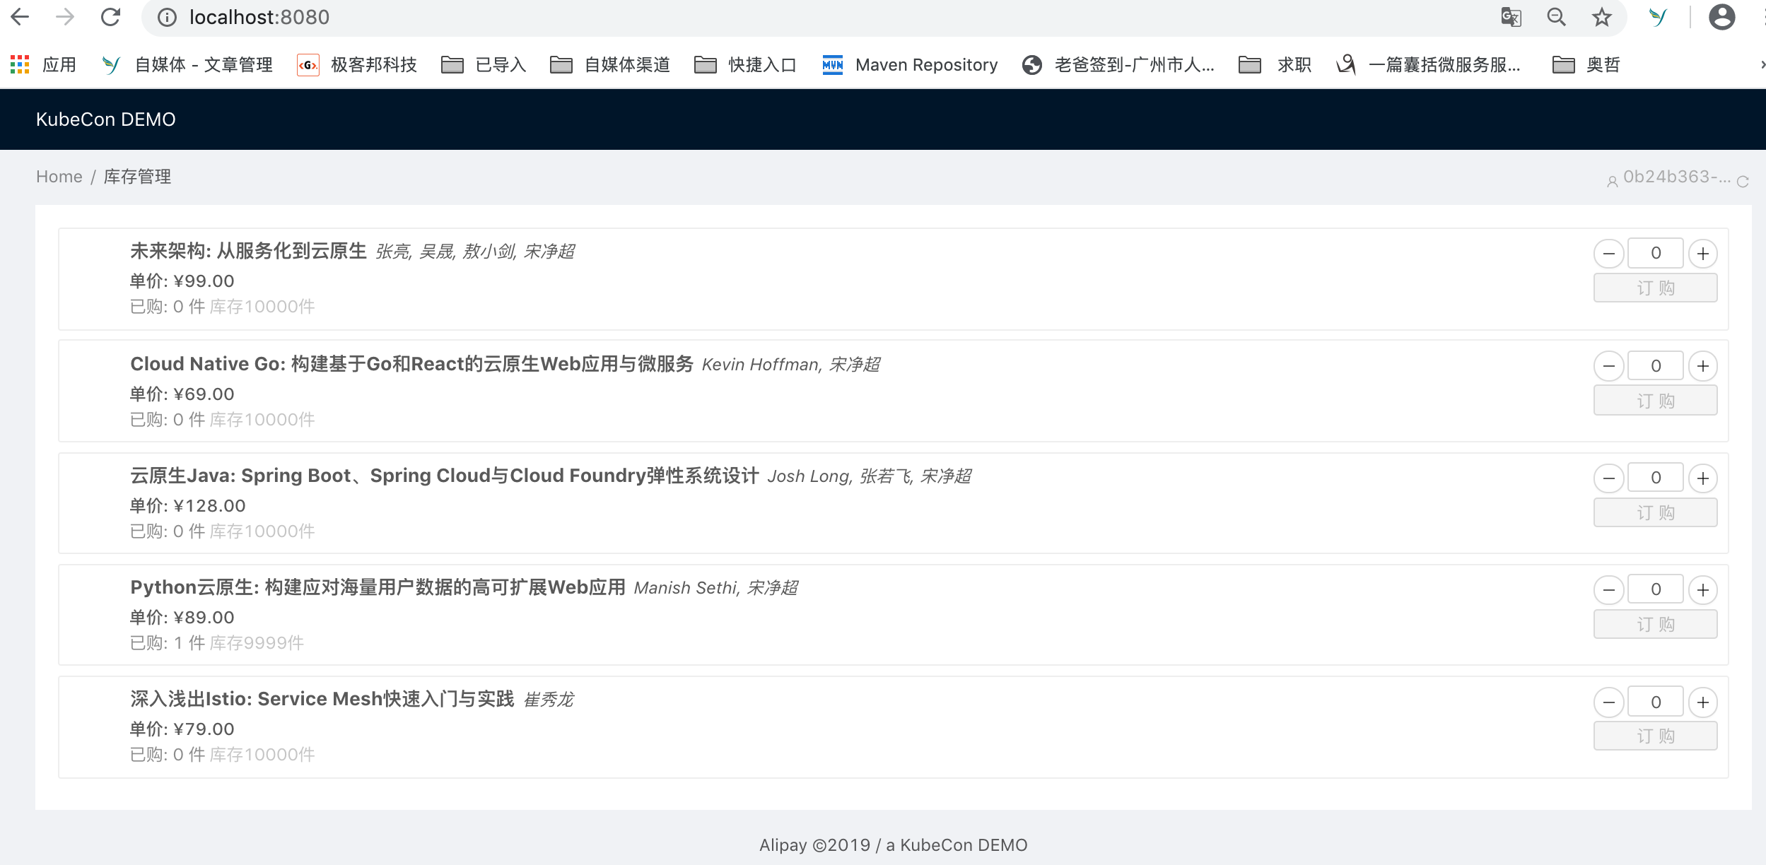
Task: Open the 求职 bookmarks folder
Action: click(x=1276, y=65)
